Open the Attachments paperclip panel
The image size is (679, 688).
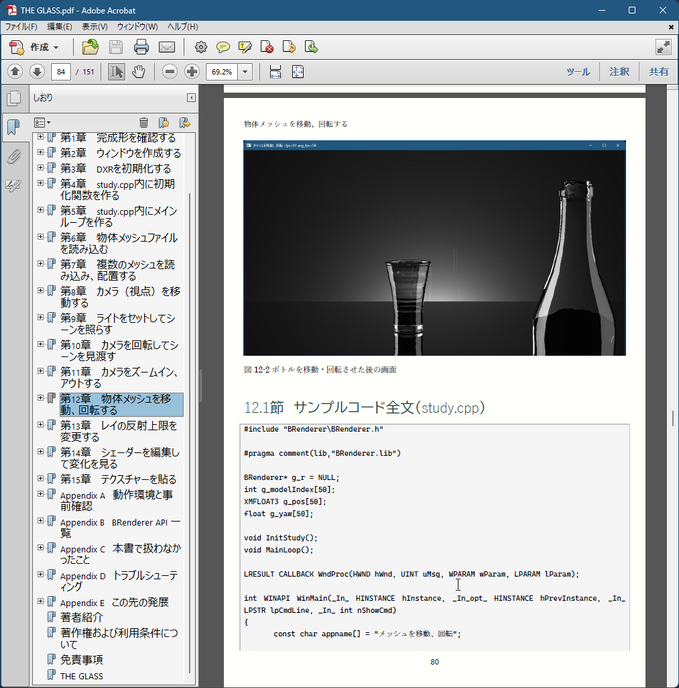[13, 157]
